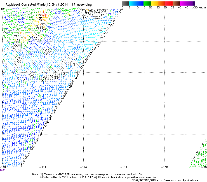
Task: Click the purple '8:34' time stamp
Action: 3,170
